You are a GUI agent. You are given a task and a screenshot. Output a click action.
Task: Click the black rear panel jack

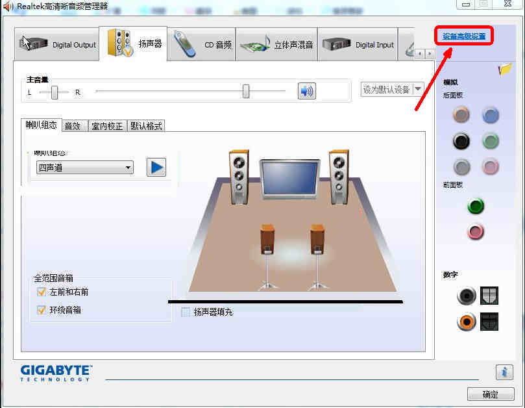[x=461, y=141]
